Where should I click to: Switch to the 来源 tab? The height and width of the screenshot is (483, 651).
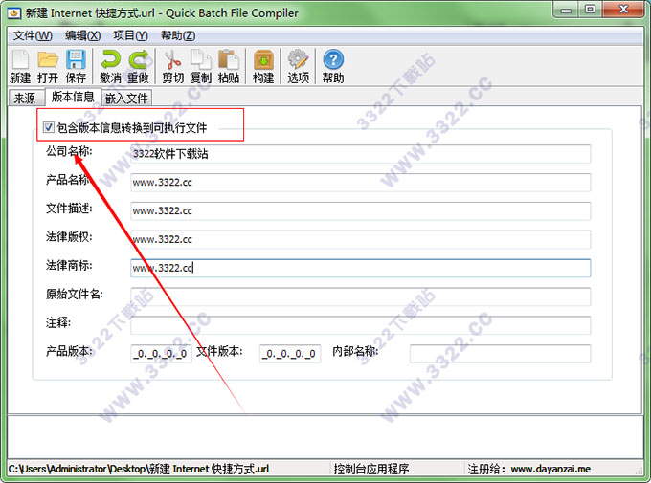click(26, 99)
